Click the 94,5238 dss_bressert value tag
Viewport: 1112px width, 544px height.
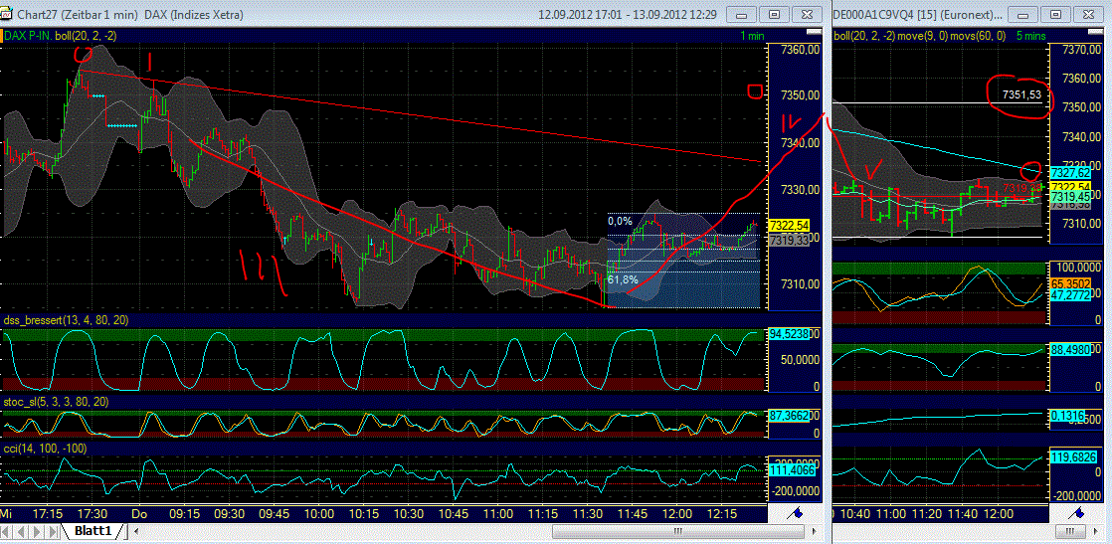(x=789, y=332)
